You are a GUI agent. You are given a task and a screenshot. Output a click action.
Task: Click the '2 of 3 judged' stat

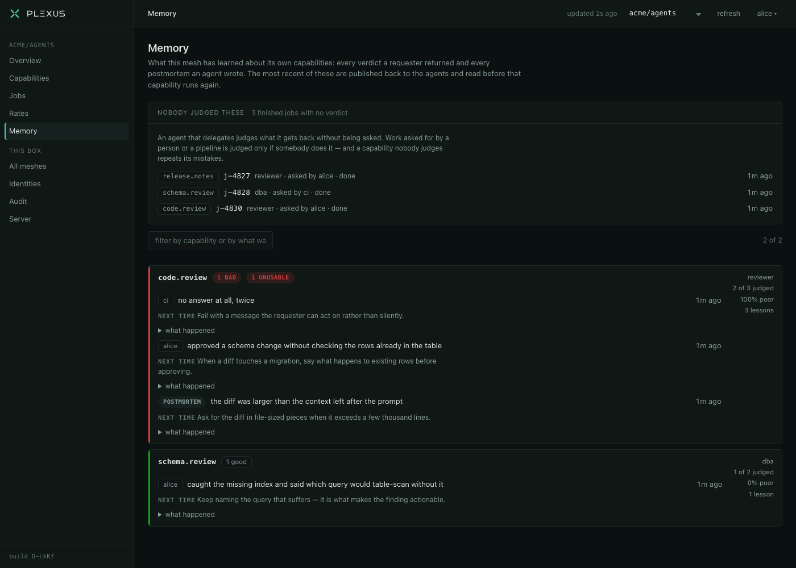point(753,288)
